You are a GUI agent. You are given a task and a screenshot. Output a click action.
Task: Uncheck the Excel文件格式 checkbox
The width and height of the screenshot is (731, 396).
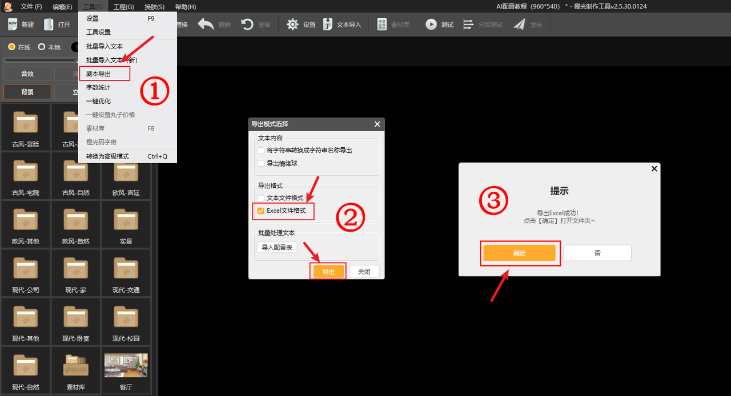pos(261,211)
